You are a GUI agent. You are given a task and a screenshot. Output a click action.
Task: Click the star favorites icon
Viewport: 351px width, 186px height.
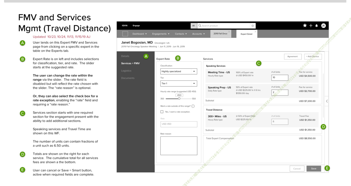[x=305, y=26]
